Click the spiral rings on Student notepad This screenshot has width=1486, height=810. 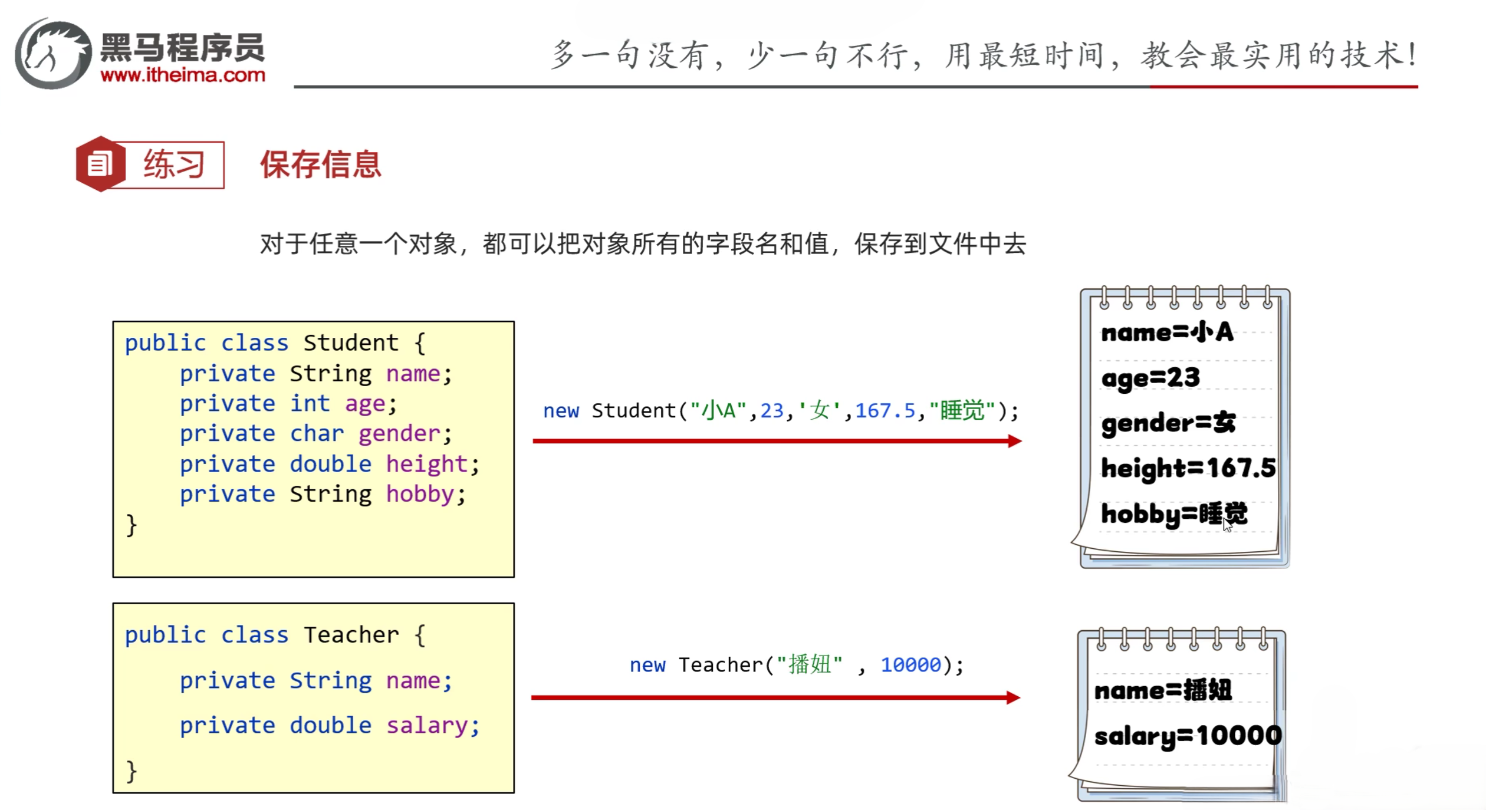1185,298
